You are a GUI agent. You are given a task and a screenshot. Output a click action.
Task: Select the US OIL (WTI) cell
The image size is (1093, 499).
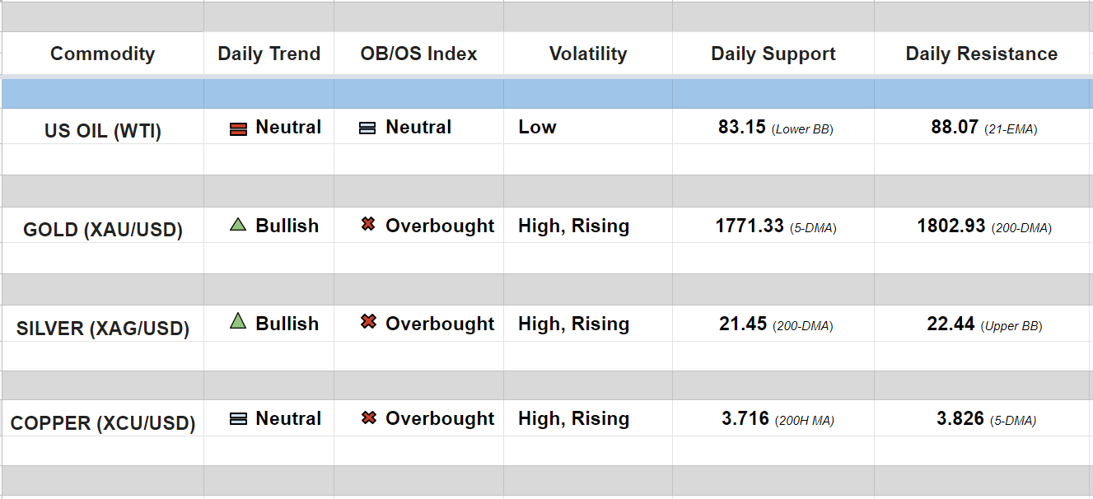tap(102, 131)
